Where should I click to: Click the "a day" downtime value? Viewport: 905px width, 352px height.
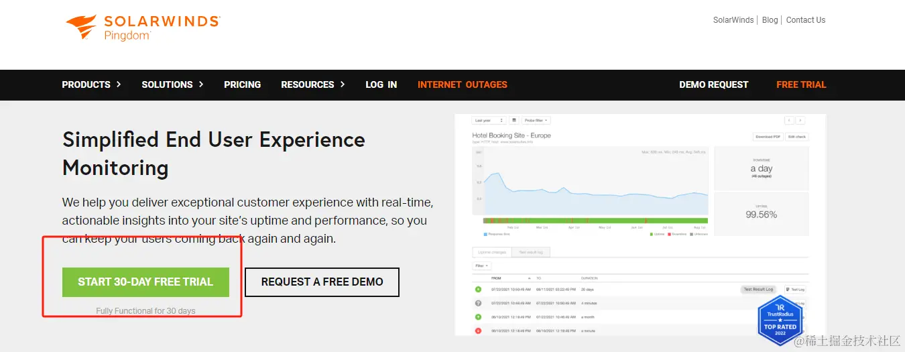point(762,168)
